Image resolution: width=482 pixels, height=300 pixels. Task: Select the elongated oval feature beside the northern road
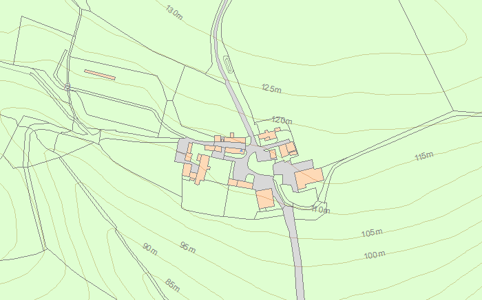coord(227,65)
